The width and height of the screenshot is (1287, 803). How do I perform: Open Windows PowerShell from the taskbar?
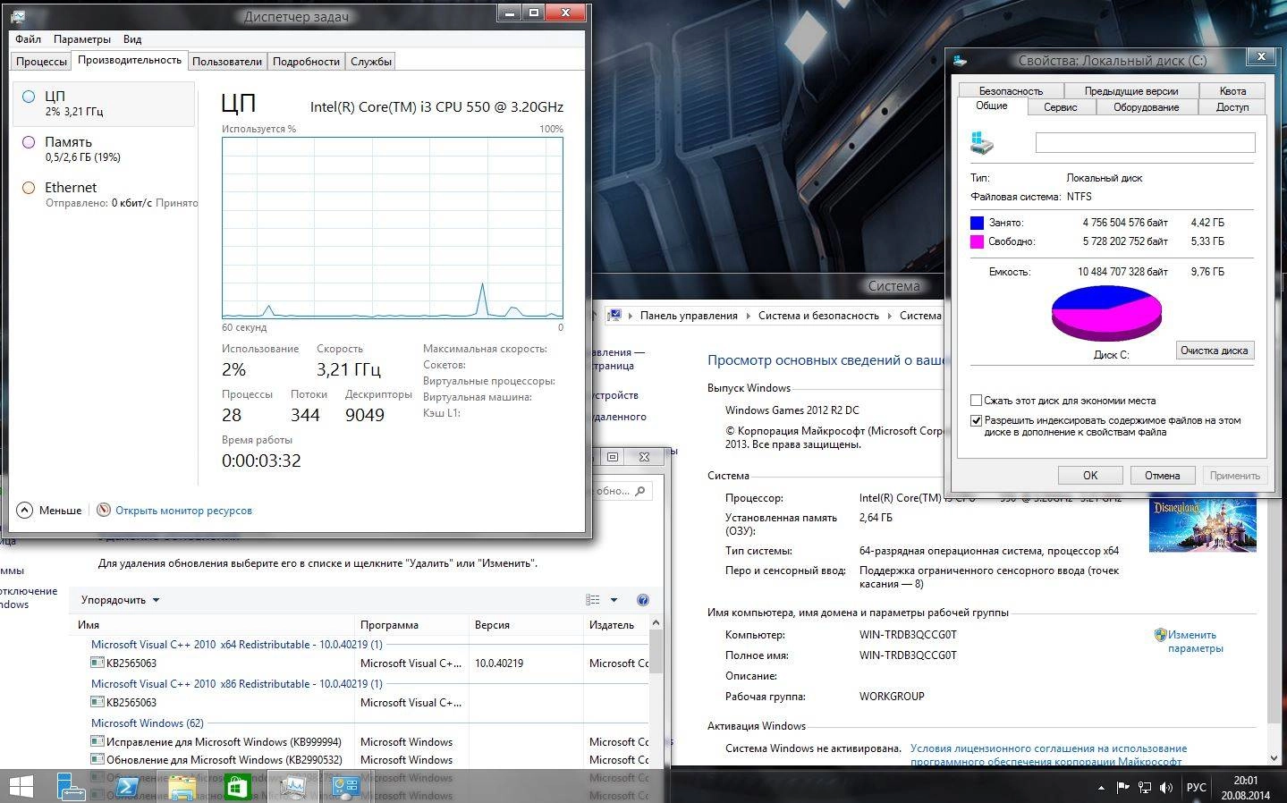(x=127, y=787)
